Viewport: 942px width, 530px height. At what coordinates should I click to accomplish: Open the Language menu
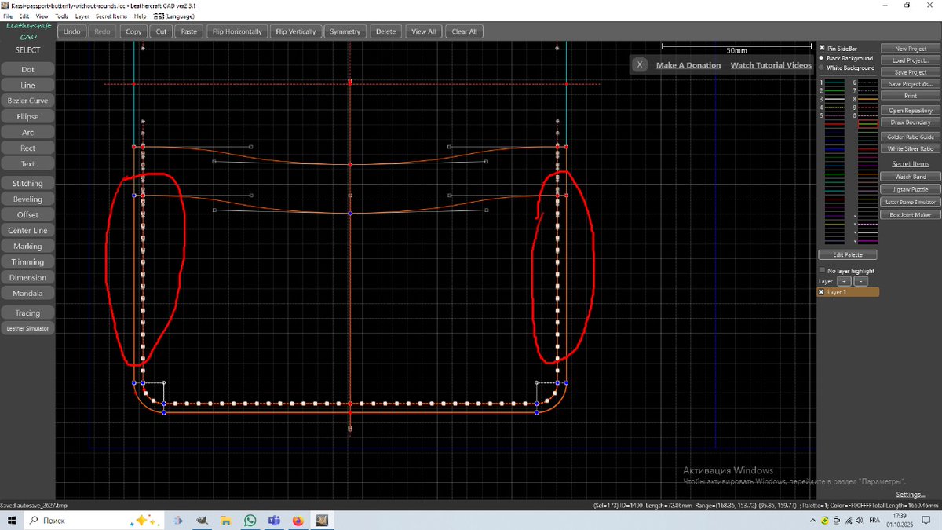(173, 16)
